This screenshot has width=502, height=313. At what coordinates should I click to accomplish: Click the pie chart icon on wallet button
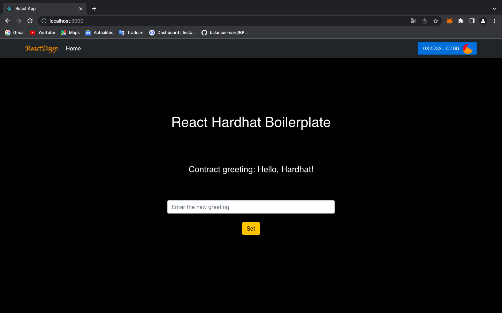pyautogui.click(x=468, y=49)
